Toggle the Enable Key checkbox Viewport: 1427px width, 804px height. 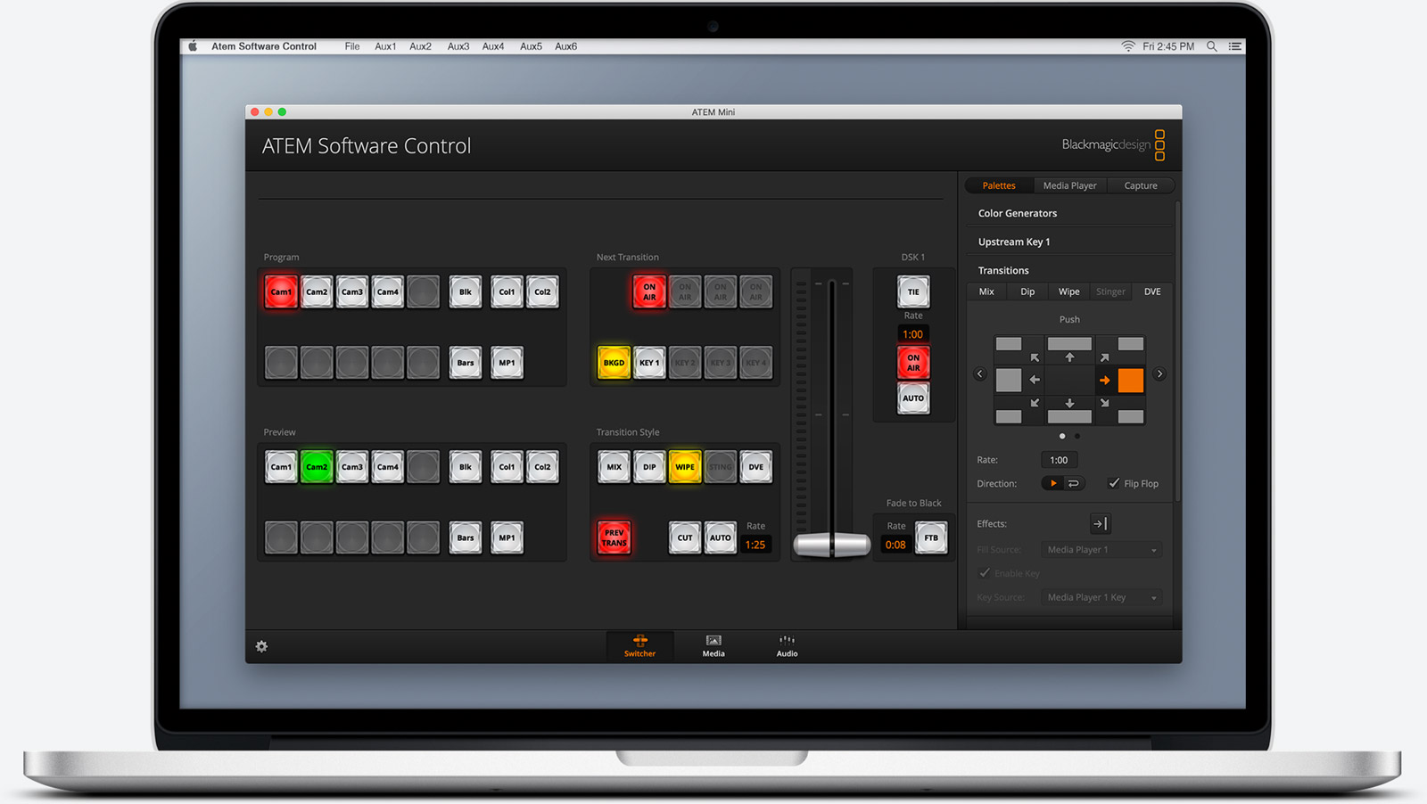pos(985,573)
